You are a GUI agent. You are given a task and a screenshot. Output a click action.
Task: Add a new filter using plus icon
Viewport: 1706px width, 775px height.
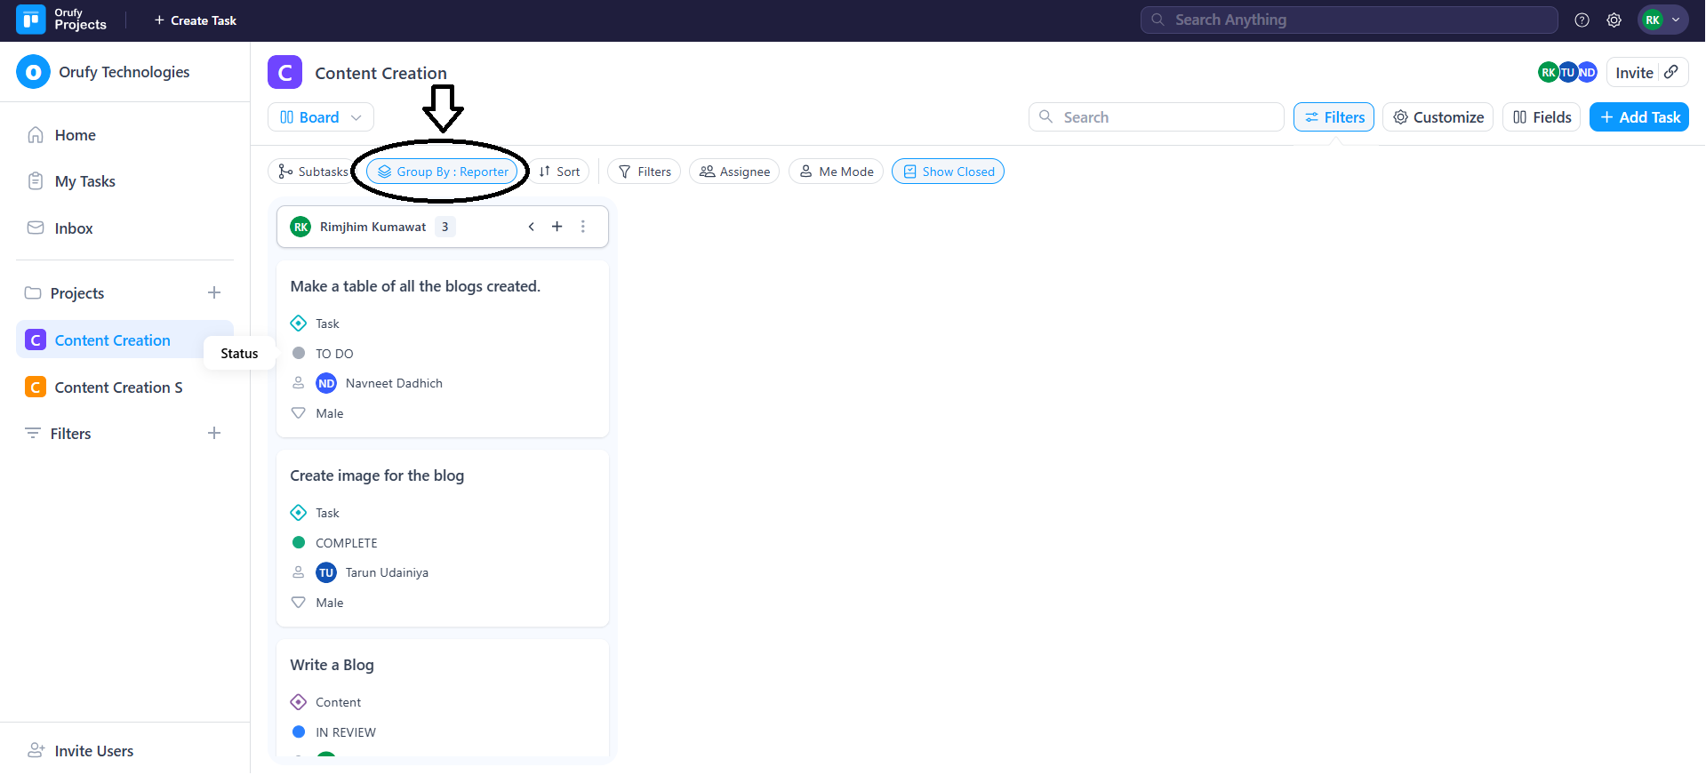point(214,433)
